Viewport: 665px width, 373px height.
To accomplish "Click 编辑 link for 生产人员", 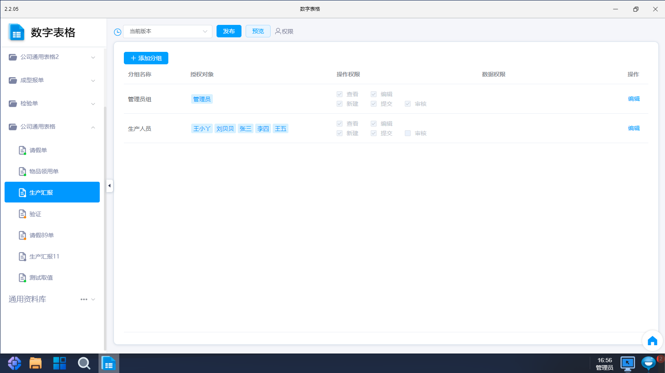I will coord(634,128).
